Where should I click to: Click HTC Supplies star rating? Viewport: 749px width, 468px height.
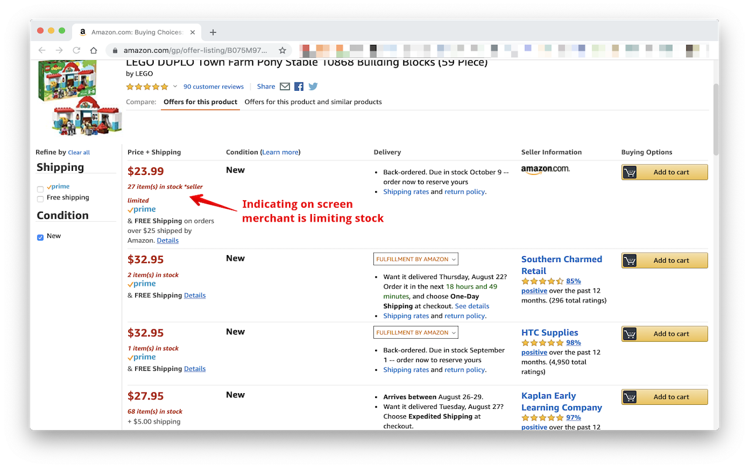tap(542, 343)
